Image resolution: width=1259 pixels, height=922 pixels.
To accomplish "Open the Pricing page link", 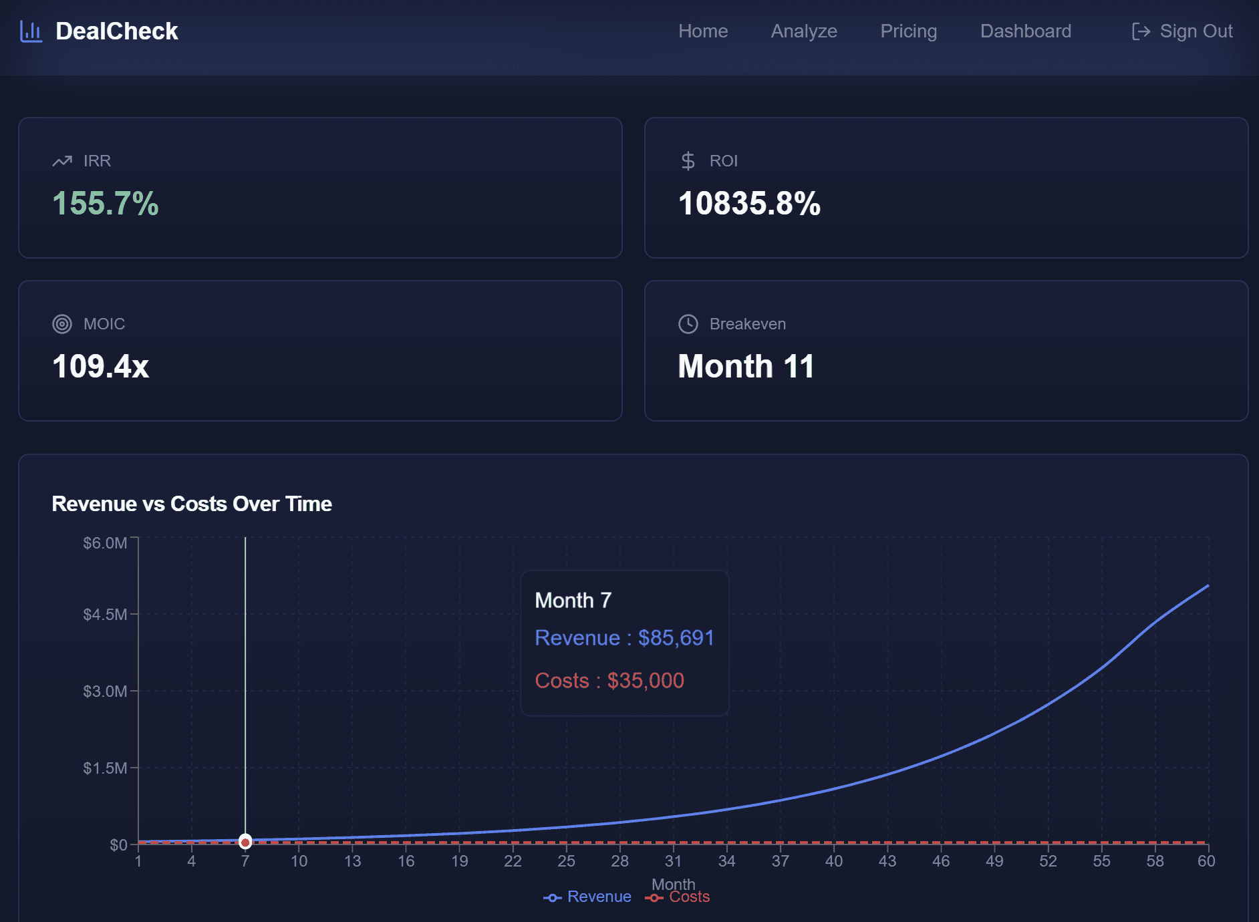I will [908, 31].
